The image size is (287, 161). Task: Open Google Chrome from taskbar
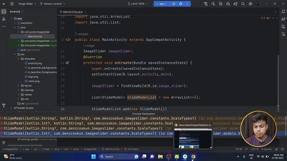point(193,157)
